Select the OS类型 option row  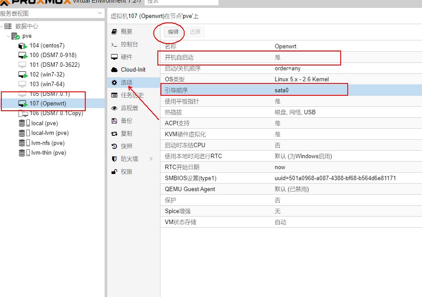pos(291,79)
